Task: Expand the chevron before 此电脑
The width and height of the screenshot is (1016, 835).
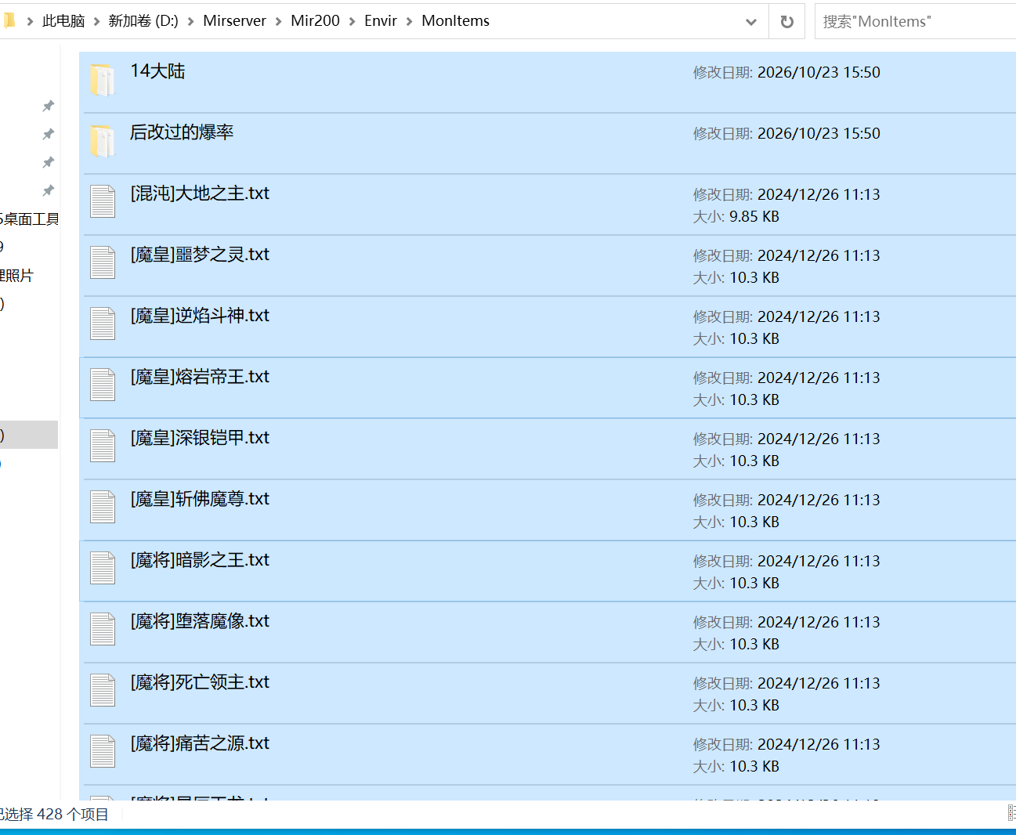Action: pyautogui.click(x=30, y=22)
